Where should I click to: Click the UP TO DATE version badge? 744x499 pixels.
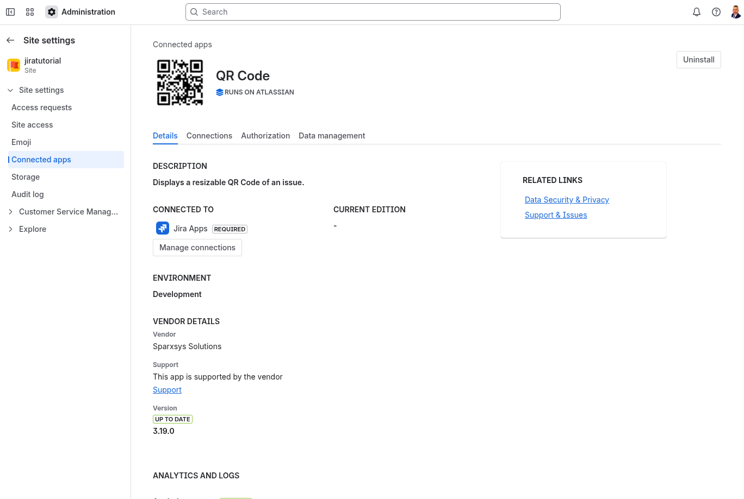tap(172, 419)
